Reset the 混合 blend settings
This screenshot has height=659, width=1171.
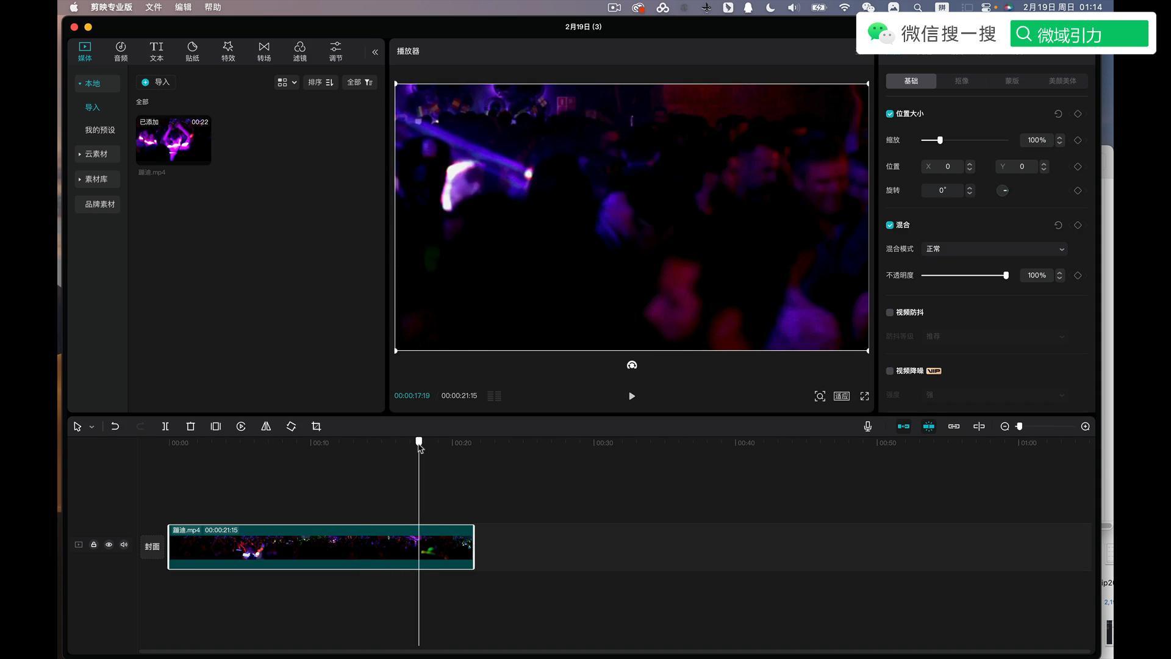1058,225
